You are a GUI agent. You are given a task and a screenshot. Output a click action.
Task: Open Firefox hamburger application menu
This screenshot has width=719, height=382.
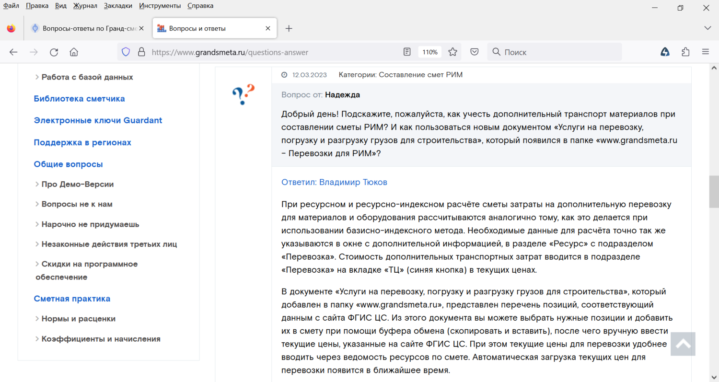pyautogui.click(x=705, y=52)
